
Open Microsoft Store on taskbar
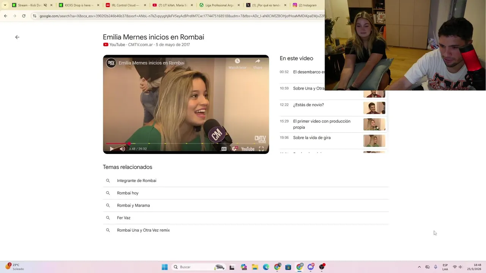coord(288,267)
